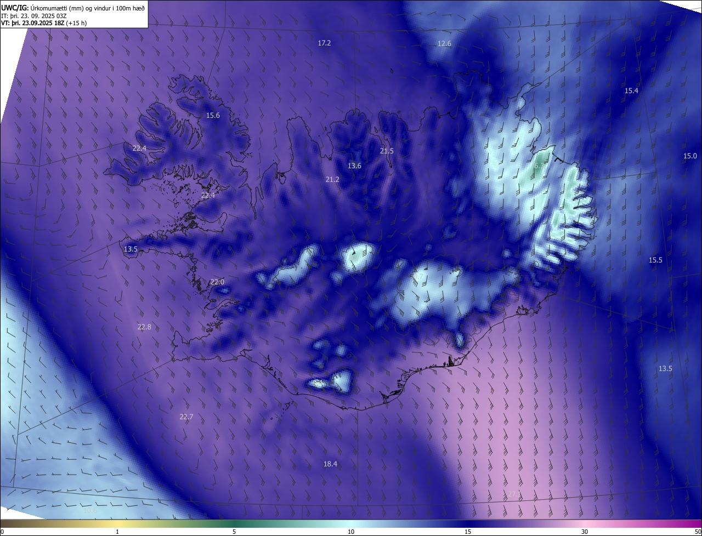Click the map title 'Úrkomumætti (mm) og vindur í 100m hæð'
The width and height of the screenshot is (702, 536).
click(88, 7)
